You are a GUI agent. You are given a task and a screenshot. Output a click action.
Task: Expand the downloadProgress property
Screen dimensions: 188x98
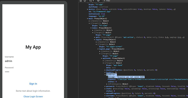[x=105, y=70]
